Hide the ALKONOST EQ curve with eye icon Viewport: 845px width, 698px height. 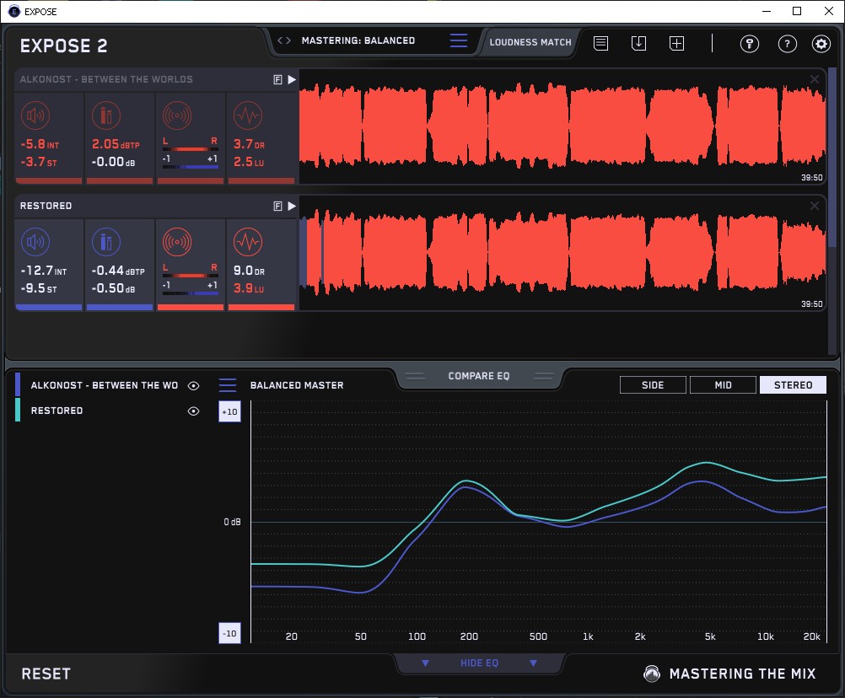tap(194, 386)
